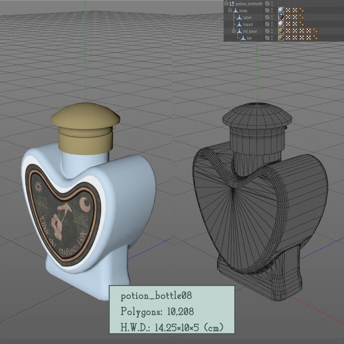
Task: Select the olive material tag on lid row
Action: tap(281, 37)
